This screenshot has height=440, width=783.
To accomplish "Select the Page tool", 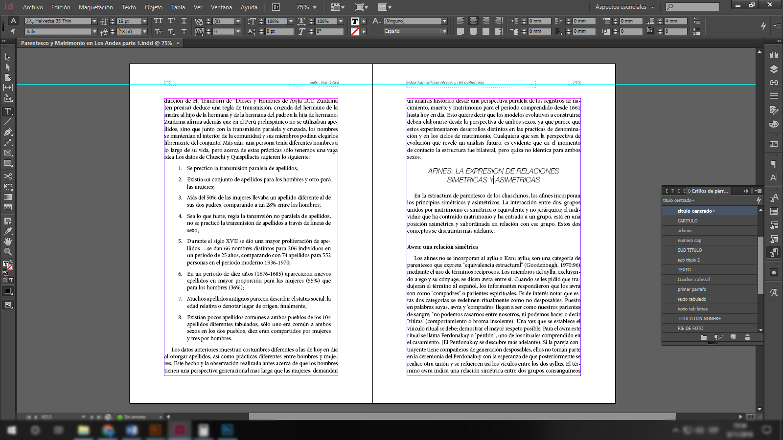I will (8, 77).
